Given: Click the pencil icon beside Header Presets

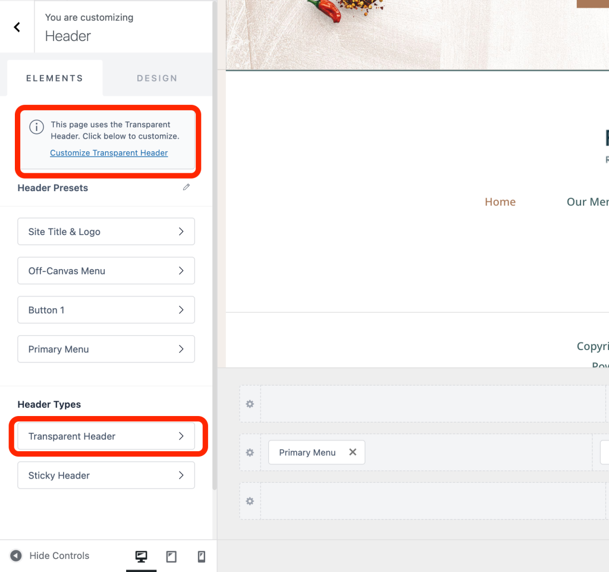Looking at the screenshot, I should coord(186,187).
